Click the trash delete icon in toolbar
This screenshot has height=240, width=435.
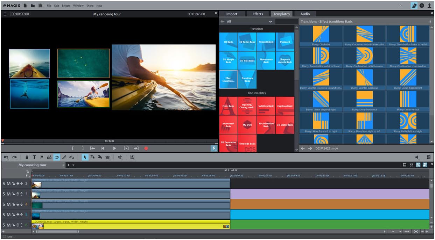coord(27,158)
